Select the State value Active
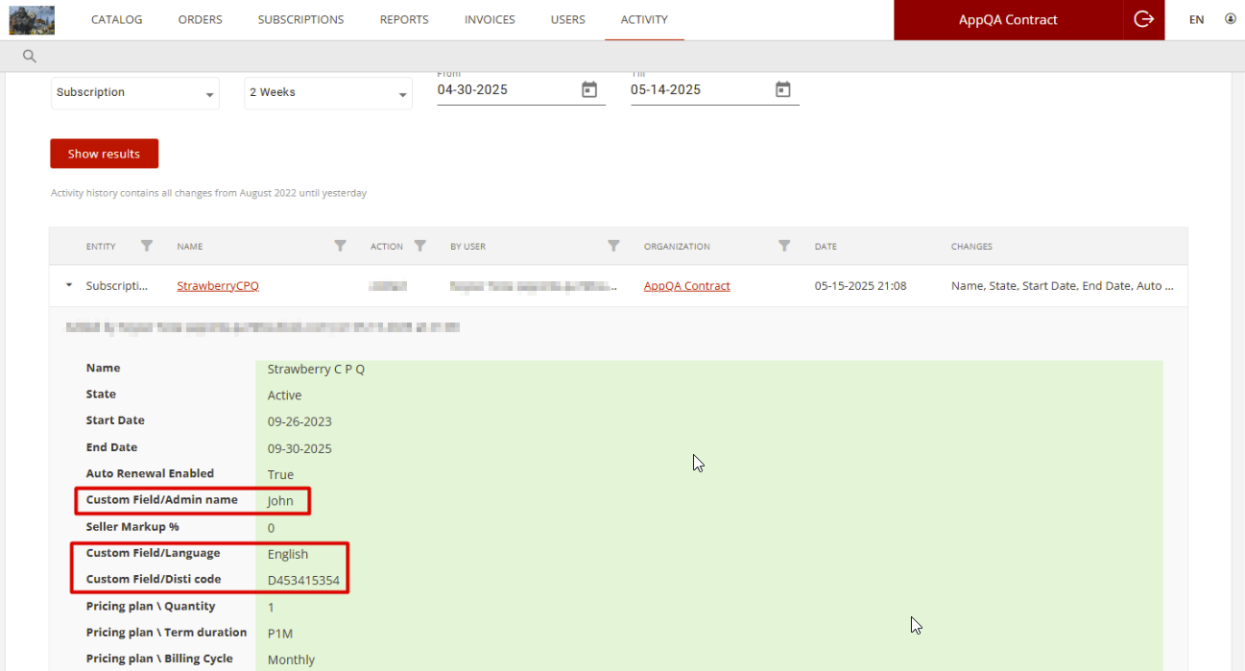The image size is (1245, 671). [284, 395]
